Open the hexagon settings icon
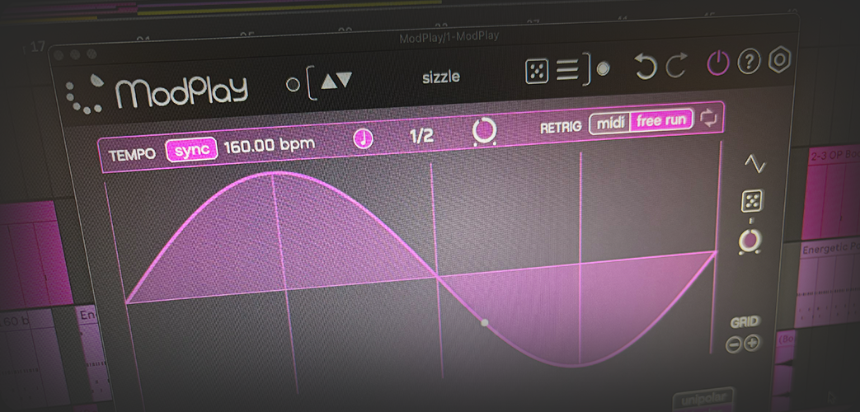Screen dimensions: 860x412 [x=779, y=60]
